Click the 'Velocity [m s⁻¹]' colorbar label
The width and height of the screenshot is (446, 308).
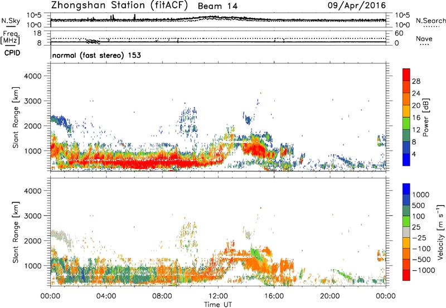click(x=440, y=232)
